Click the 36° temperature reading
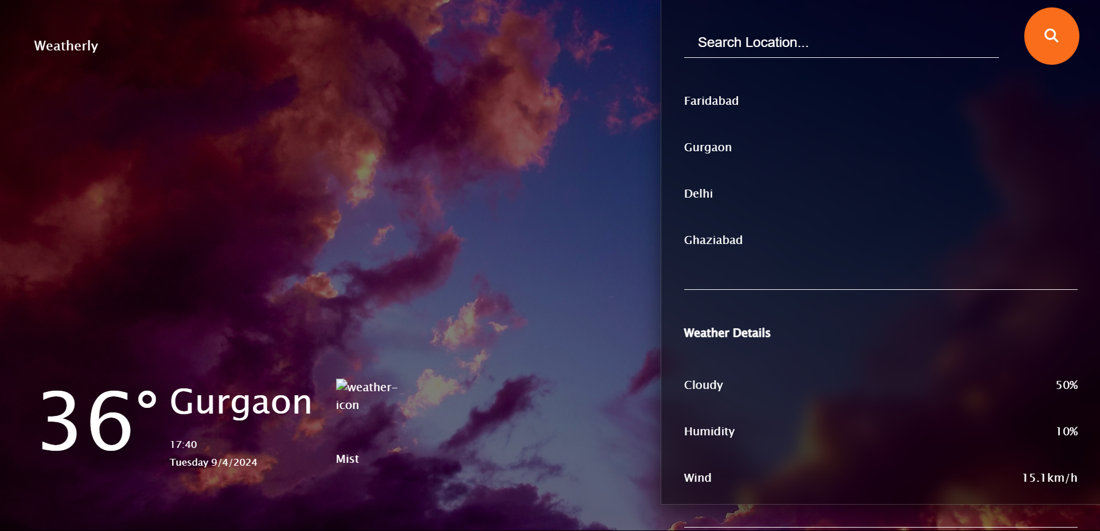The height and width of the screenshot is (531, 1100). [x=98, y=422]
